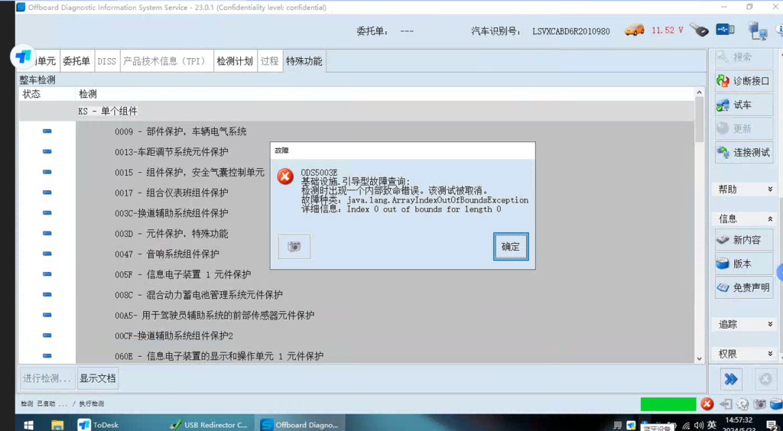This screenshot has height=431, width=783.
Task: Confirm the error dialog with 确定
Action: tap(511, 246)
